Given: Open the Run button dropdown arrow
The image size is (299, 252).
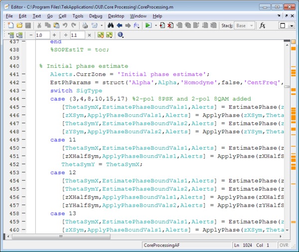Looking at the screenshot, I should (x=155, y=25).
